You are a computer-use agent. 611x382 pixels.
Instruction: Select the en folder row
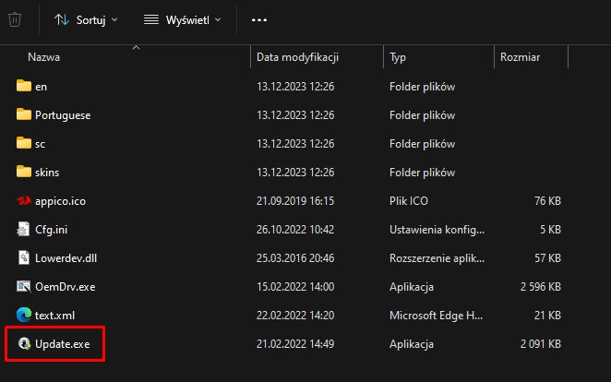pyautogui.click(x=288, y=86)
